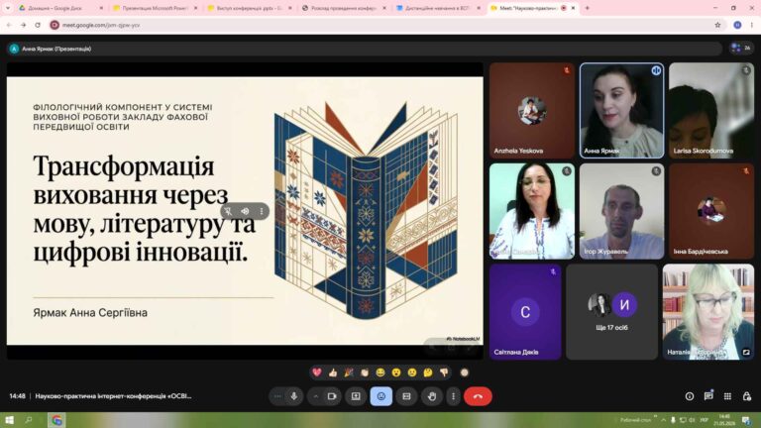Send the party popper reaction

tap(349, 373)
